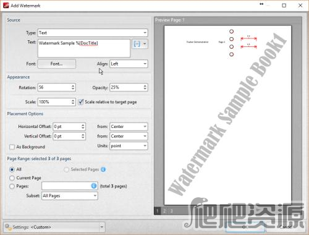Open Horizontal Offset from dropdown
The height and width of the screenshot is (235, 309).
(x=129, y=127)
